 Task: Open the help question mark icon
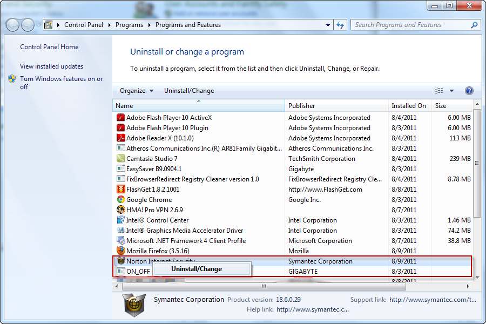469,91
